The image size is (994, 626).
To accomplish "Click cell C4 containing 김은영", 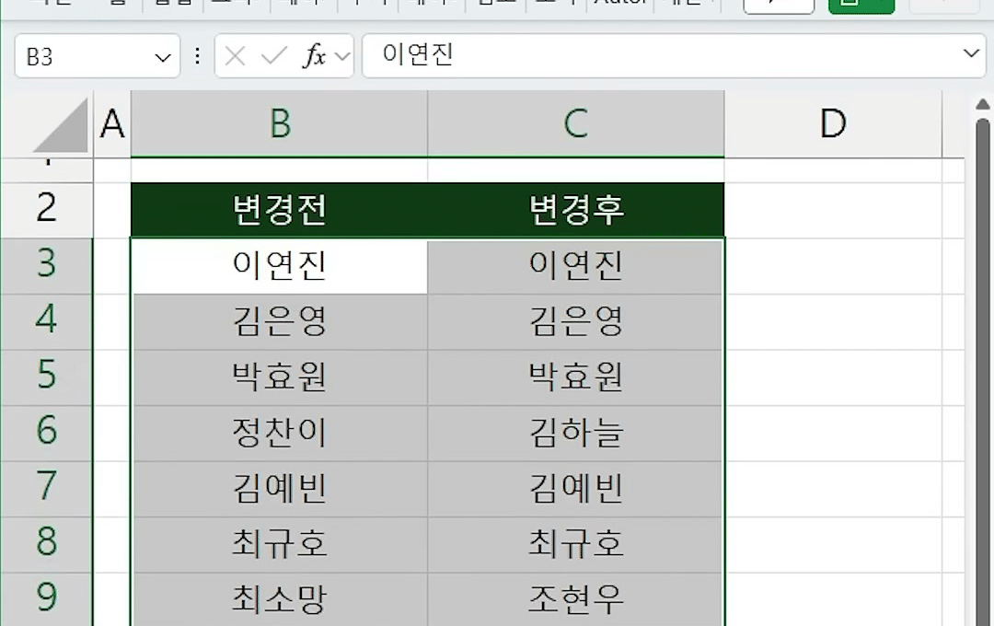I will click(575, 322).
